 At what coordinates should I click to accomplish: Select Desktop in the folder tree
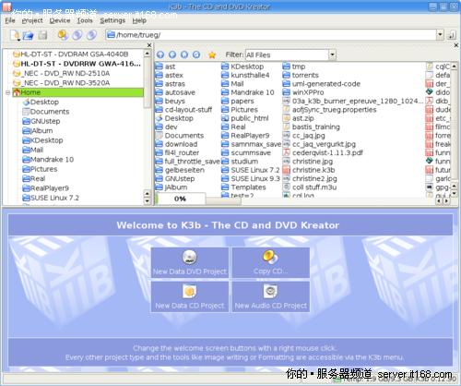click(x=41, y=102)
